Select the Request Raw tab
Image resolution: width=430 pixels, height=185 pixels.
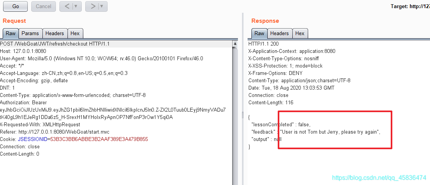tap(11, 33)
